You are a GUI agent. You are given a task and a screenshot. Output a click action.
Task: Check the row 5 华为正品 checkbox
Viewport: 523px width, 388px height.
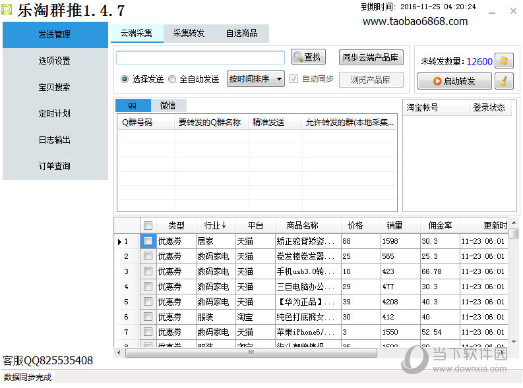coord(148,302)
